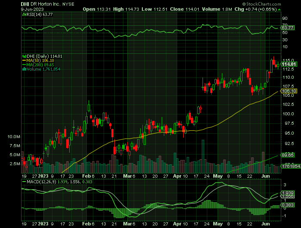The image size is (301, 228).
Task: Click the Apr marker below the price chart
Action: tap(177, 176)
